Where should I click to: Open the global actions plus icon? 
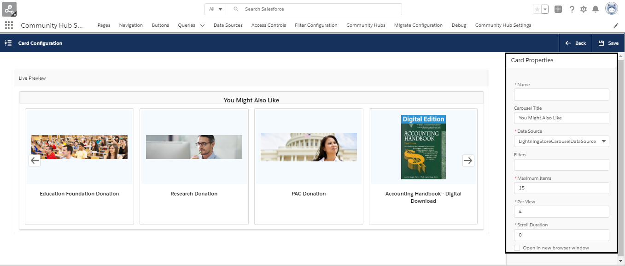click(x=558, y=9)
